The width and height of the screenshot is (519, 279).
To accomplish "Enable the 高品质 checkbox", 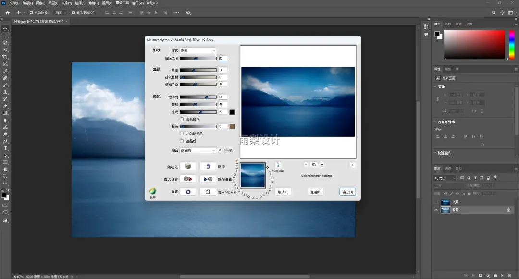I will tap(182, 141).
